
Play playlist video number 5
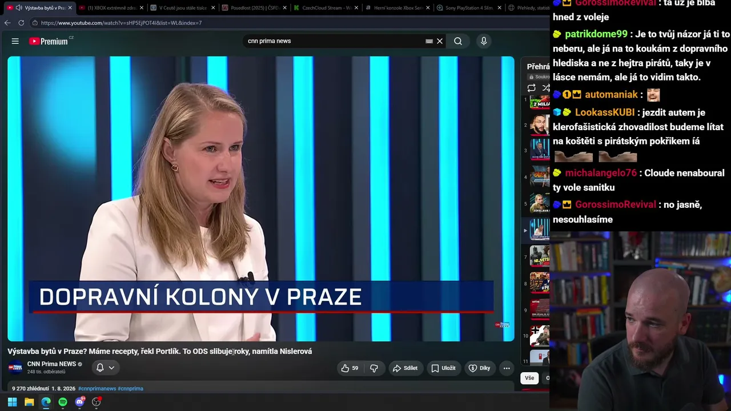[540, 204]
